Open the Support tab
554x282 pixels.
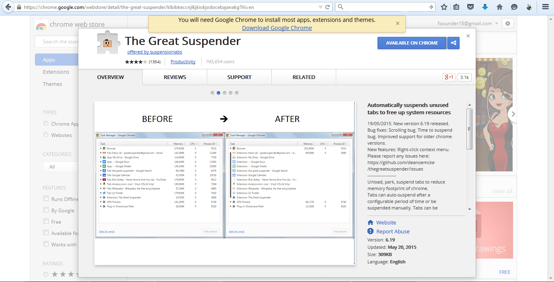(x=239, y=77)
